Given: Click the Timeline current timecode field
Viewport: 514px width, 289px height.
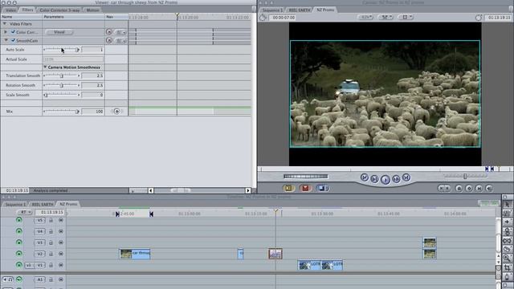Looking at the screenshot, I should tap(50, 212).
